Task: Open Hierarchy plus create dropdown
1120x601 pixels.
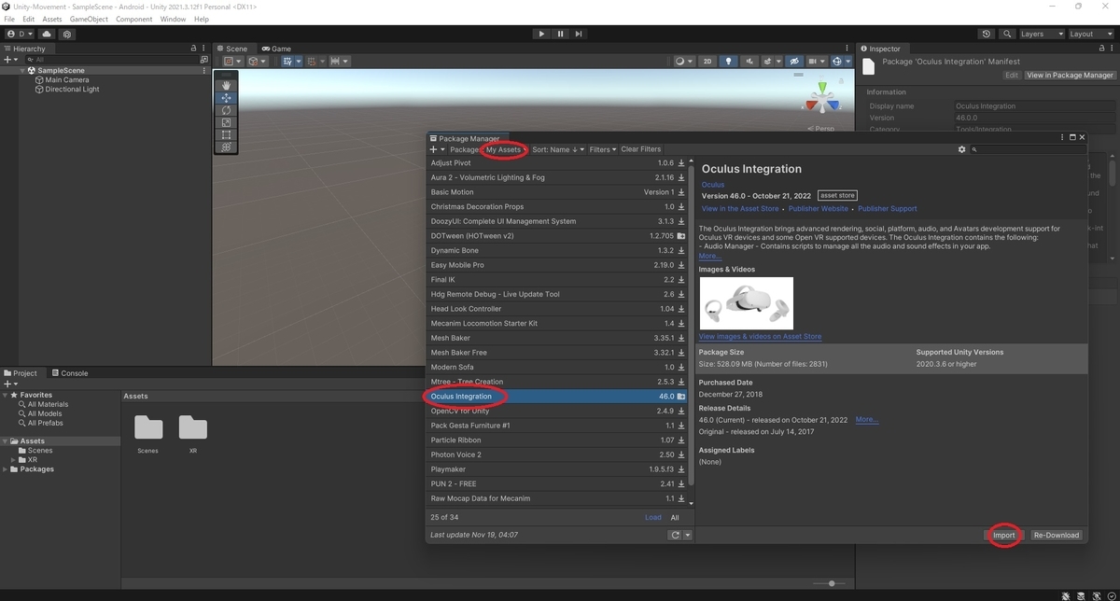Action: tap(10, 59)
